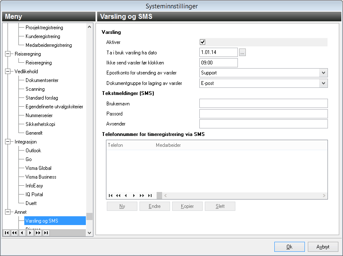Click the Medarbeider column header
Viewport: 343px width, 256px height.
[x=168, y=145]
